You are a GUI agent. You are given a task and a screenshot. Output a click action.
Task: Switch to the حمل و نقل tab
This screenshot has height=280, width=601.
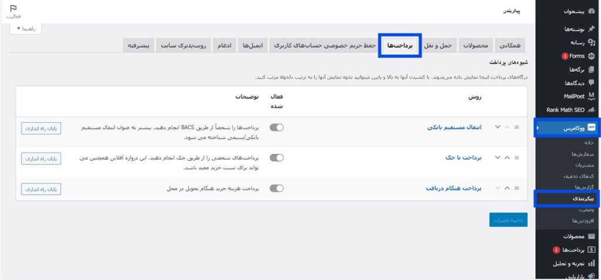click(x=438, y=45)
